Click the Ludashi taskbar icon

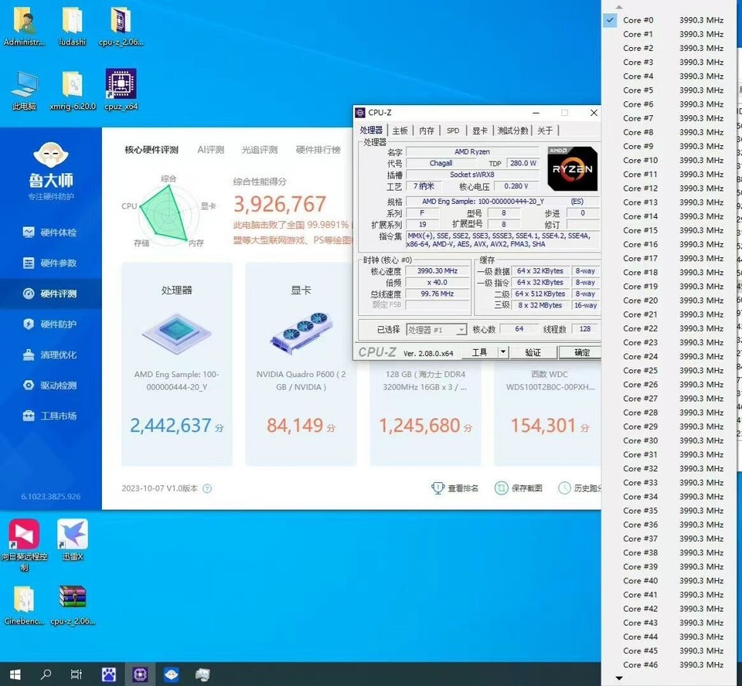click(172, 674)
